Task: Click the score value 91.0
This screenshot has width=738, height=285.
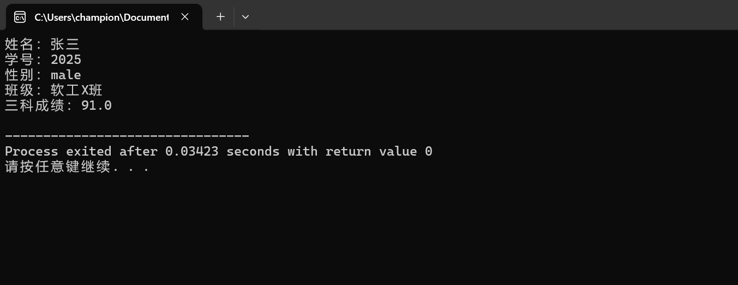Action: tap(97, 105)
